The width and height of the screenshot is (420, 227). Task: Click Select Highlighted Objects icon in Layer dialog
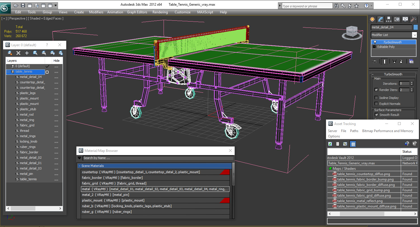35,53
